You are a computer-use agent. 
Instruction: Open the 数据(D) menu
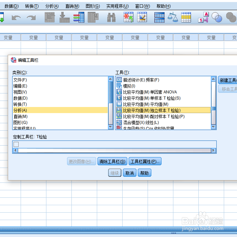pos(12,6)
